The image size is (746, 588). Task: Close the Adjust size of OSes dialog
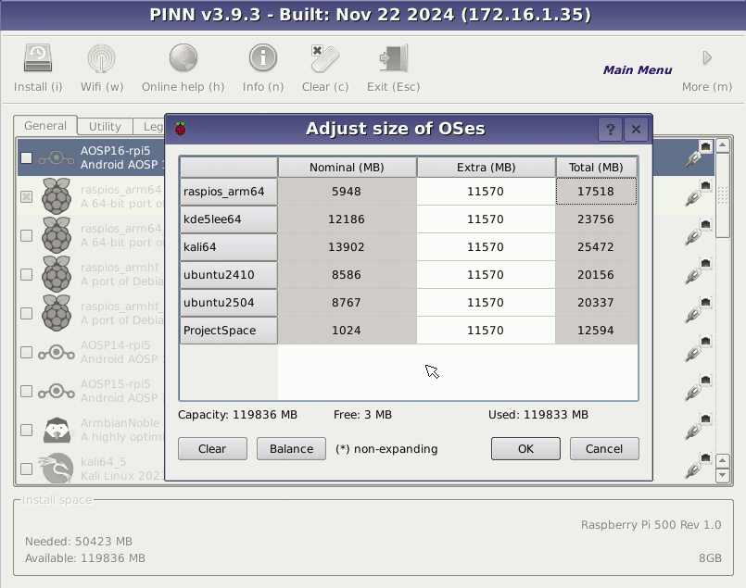pos(635,130)
